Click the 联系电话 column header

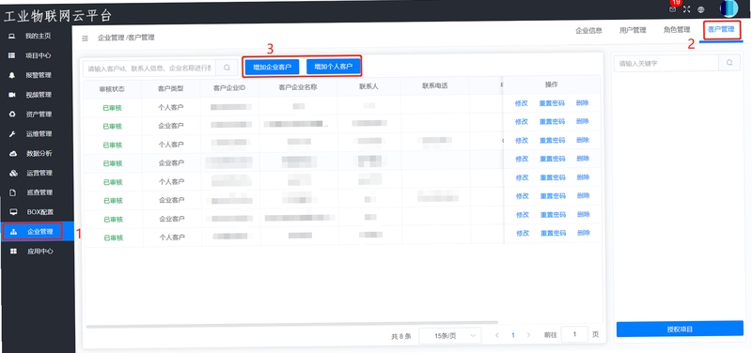tap(435, 86)
